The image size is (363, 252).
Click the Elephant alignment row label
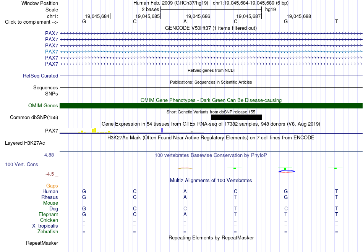(48, 214)
